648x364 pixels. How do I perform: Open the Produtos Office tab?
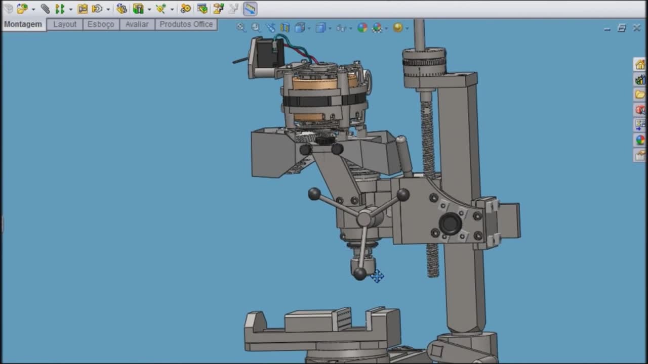click(186, 24)
